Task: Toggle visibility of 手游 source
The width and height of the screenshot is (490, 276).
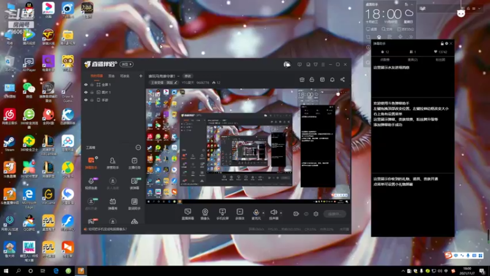Action: tap(86, 100)
